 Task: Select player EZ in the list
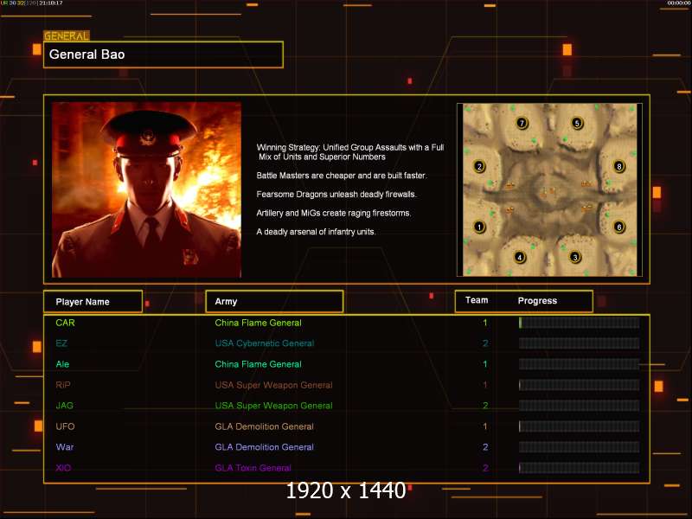pyautogui.click(x=61, y=343)
